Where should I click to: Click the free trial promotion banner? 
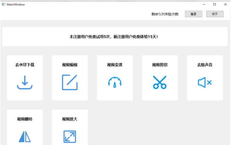115,37
